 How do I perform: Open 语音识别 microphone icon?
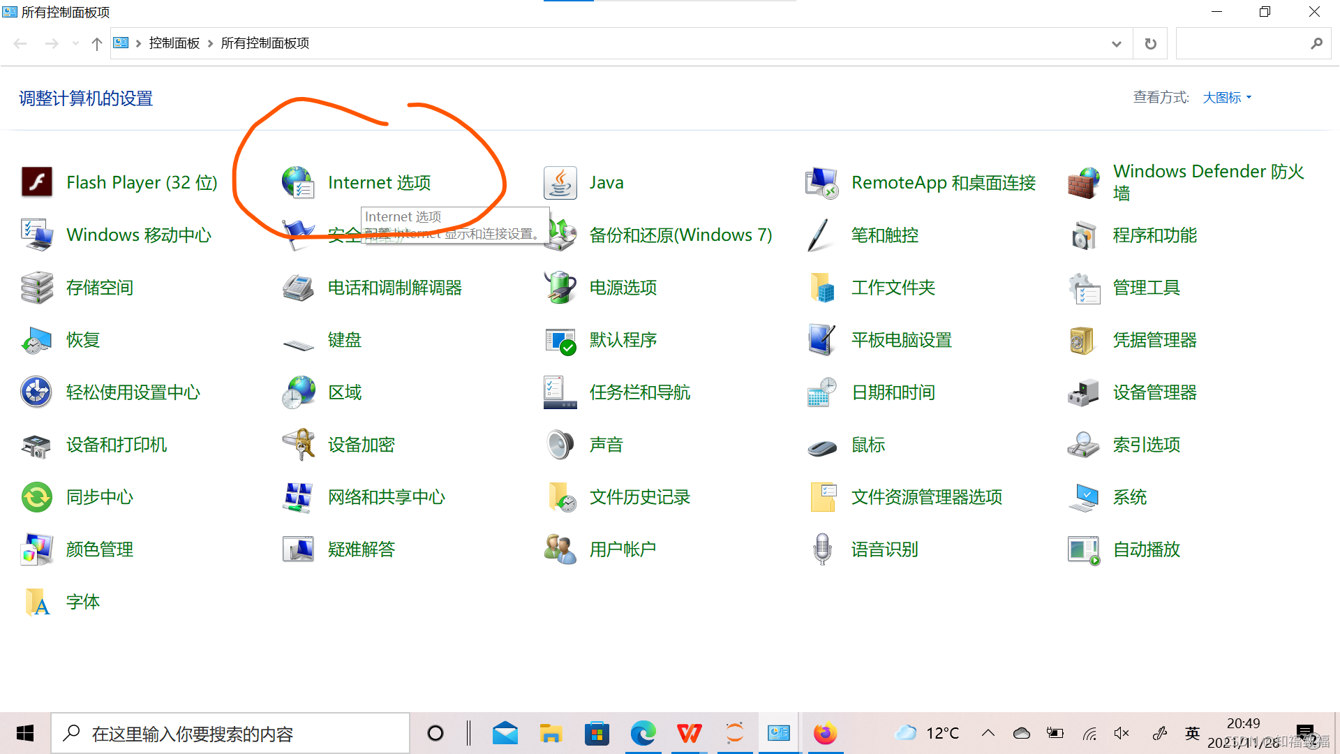821,549
